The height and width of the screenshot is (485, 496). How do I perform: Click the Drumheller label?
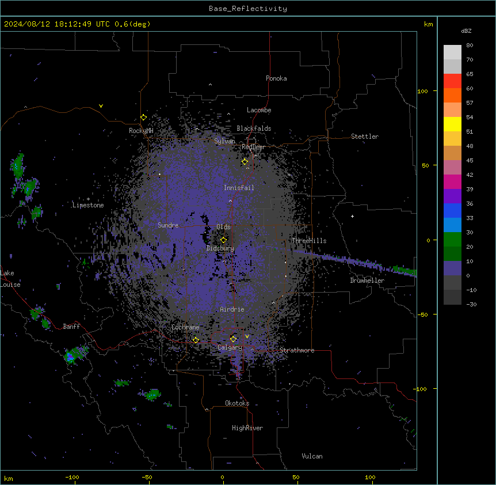point(367,281)
